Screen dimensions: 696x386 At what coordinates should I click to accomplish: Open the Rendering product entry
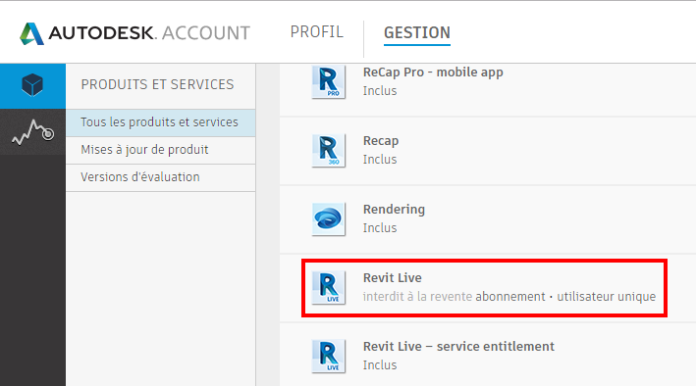[394, 210]
